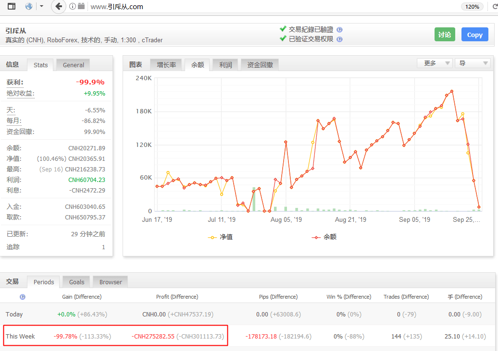Select the Periods tab
Viewport: 498px width, 351px height.
(x=44, y=282)
